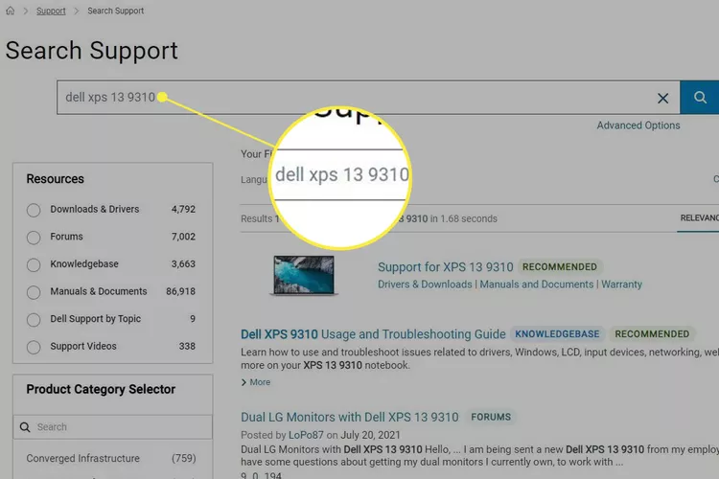Select Knowledgebase radio button
Image resolution: width=719 pixels, height=479 pixels.
pos(34,265)
